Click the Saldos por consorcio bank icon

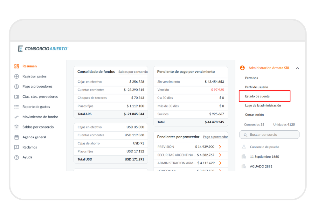point(17,127)
